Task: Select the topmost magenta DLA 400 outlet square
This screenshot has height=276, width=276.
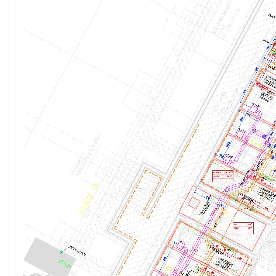Action: tap(253, 109)
